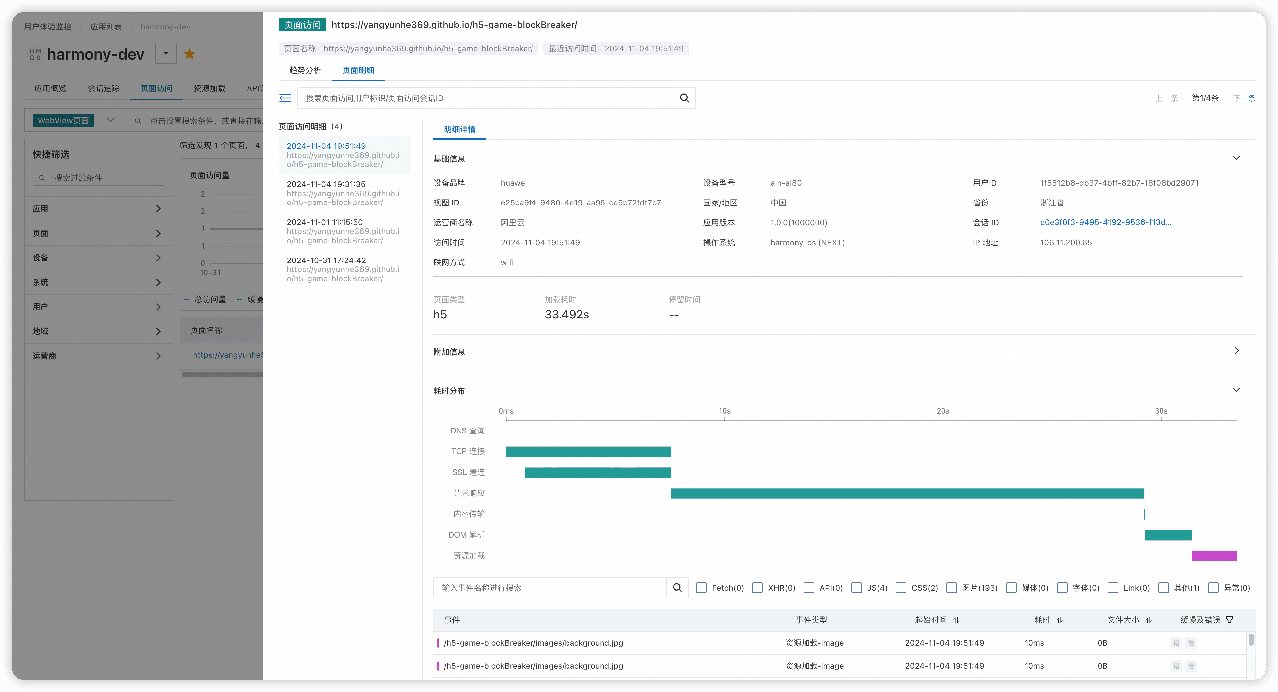Screen dimensions: 1278x692
Task: Click the favorite star next to harmony-dev
Action: click(189, 54)
